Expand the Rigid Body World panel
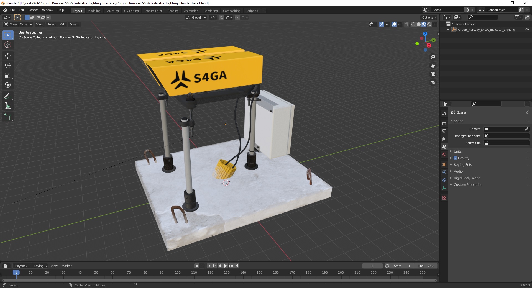The image size is (532, 288). coord(467,178)
